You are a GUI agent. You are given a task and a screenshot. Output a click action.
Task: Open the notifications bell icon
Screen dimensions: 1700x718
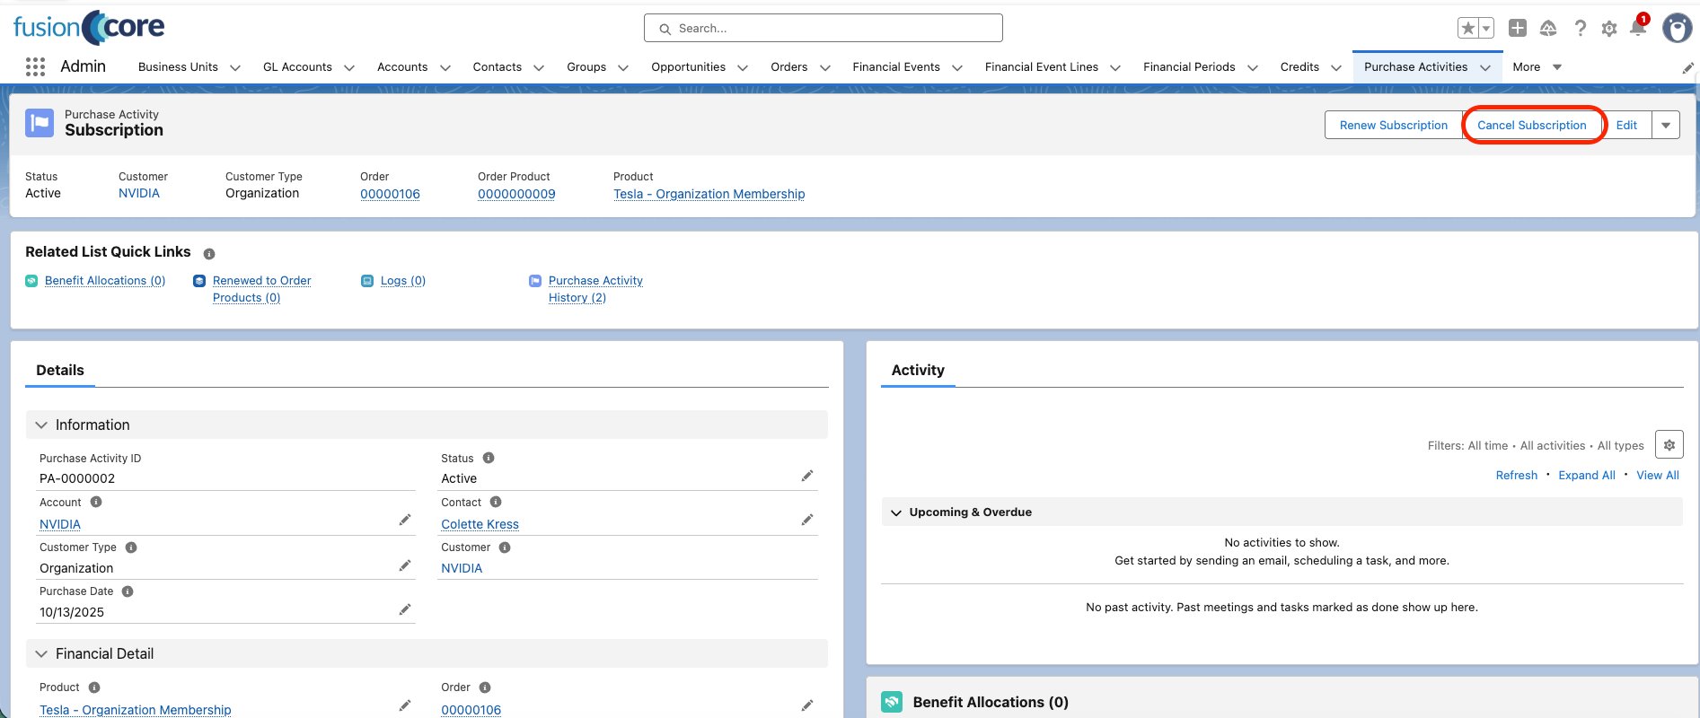[1638, 28]
